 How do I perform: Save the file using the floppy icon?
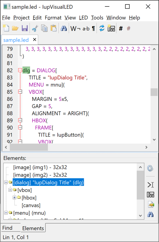(x=25, y=29)
